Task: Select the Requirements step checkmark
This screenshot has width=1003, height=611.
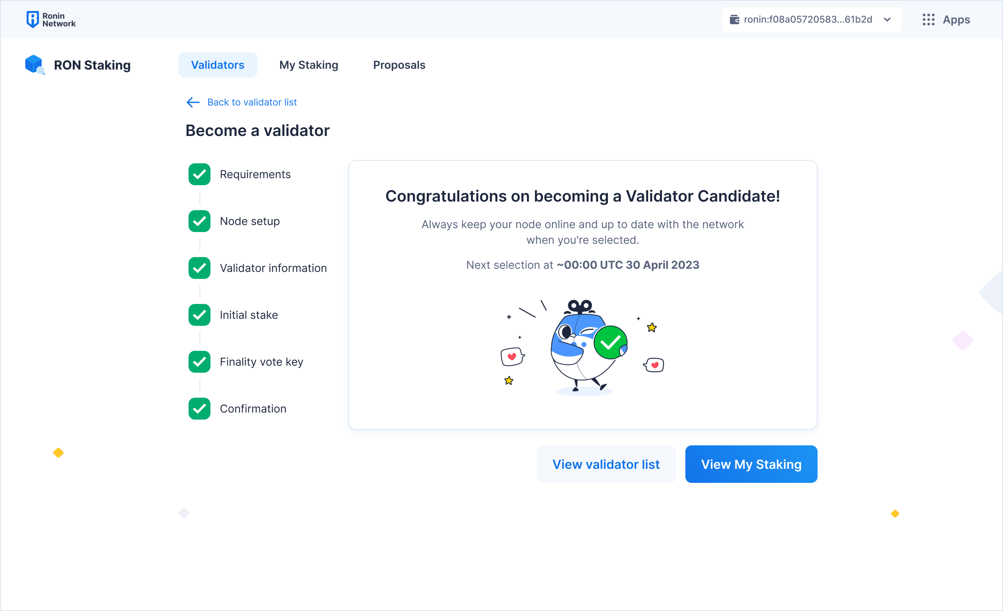Action: (200, 174)
